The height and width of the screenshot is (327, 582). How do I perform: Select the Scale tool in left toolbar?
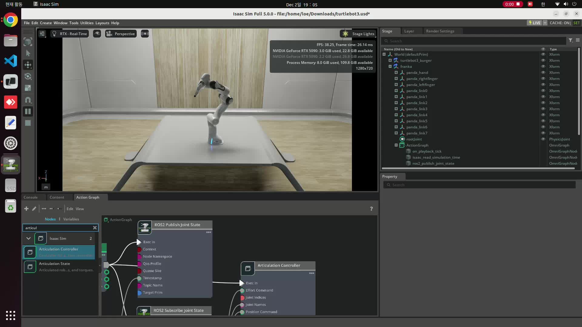[x=28, y=88]
